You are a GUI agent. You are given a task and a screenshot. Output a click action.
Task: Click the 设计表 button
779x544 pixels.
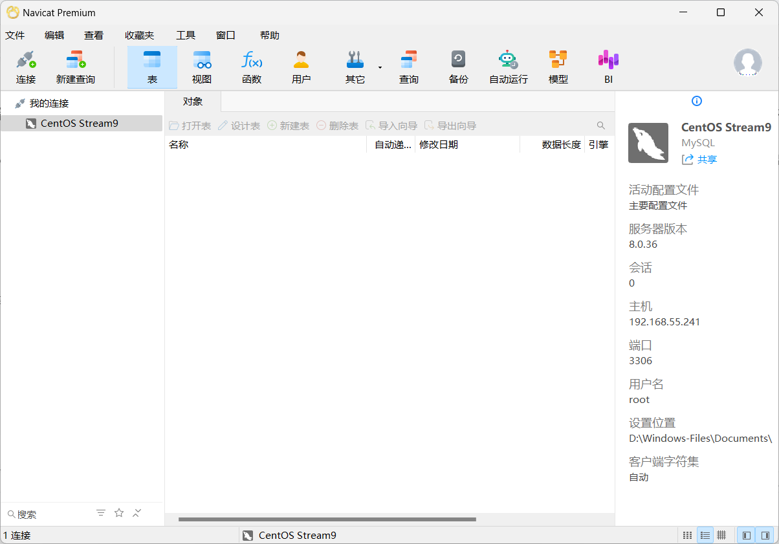(x=239, y=125)
